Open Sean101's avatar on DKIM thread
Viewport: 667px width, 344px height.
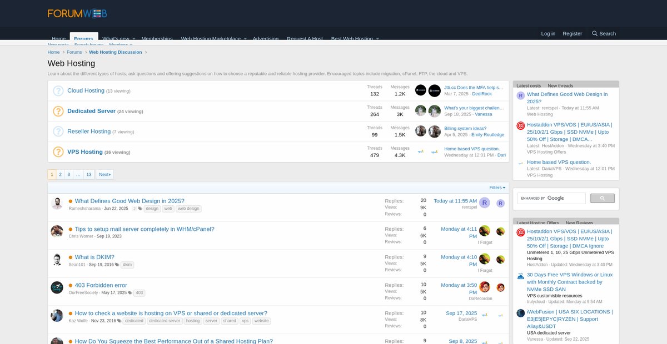pyautogui.click(x=57, y=260)
